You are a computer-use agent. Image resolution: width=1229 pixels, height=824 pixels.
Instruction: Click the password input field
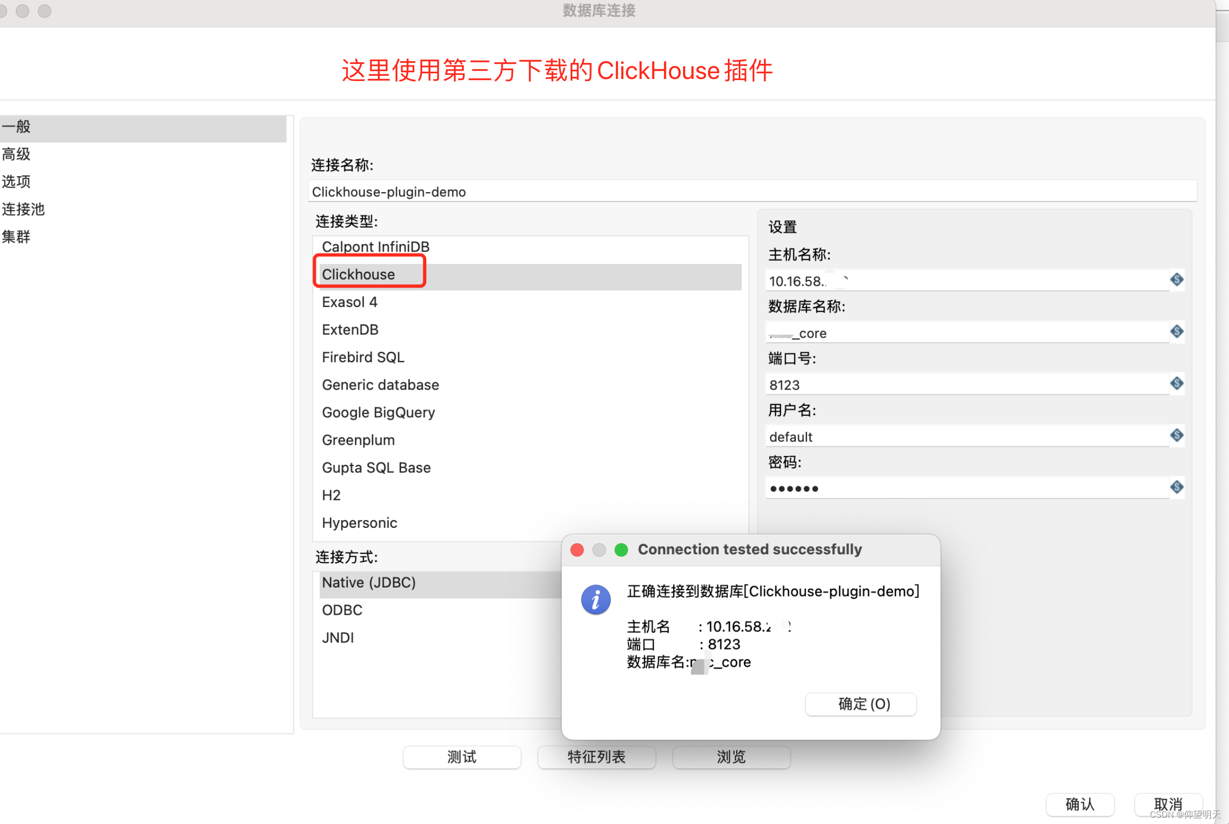coord(966,488)
